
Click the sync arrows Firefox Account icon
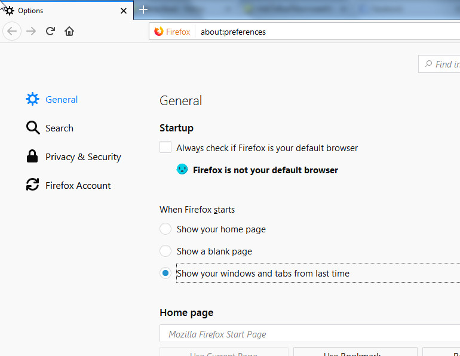coord(32,185)
